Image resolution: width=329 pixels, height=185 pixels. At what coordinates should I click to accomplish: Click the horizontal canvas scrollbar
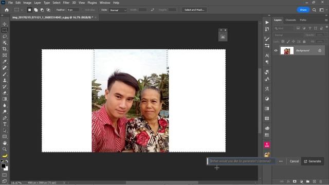pos(162,182)
